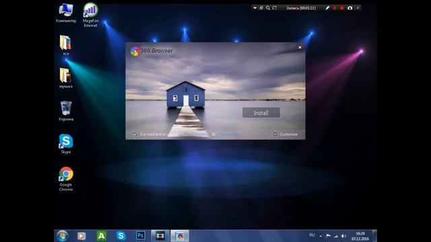431x242 pixels.
Task: Click the Show desktop strip
Action: pyautogui.click(x=374, y=236)
